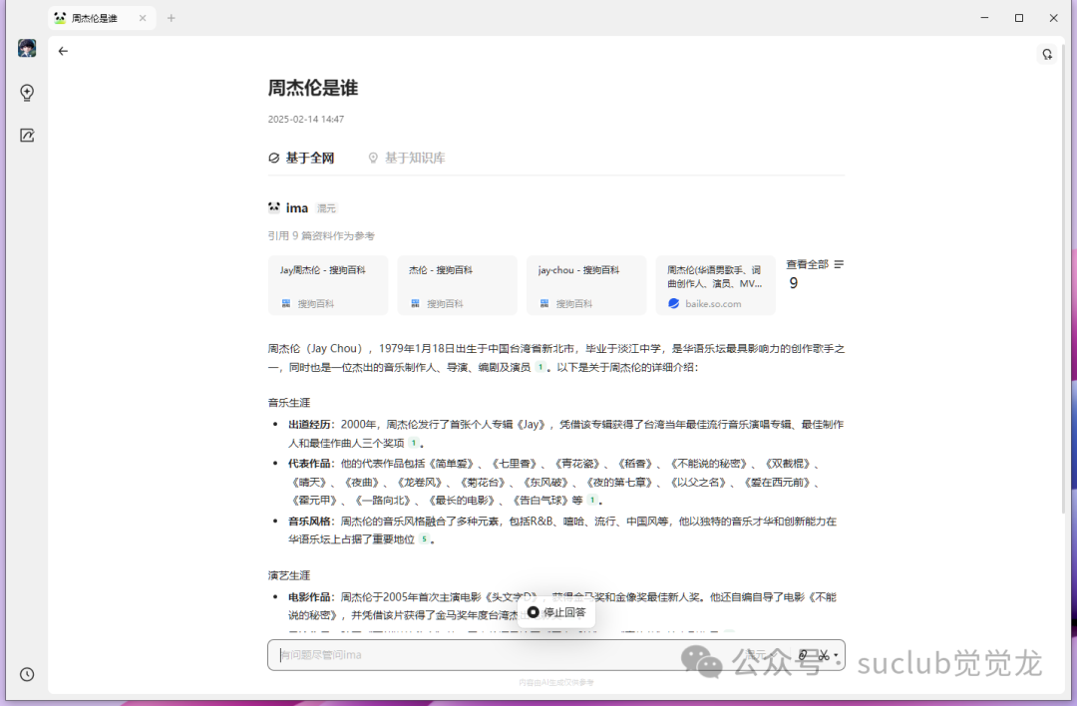Click the refresh icon at top right

coord(1047,54)
